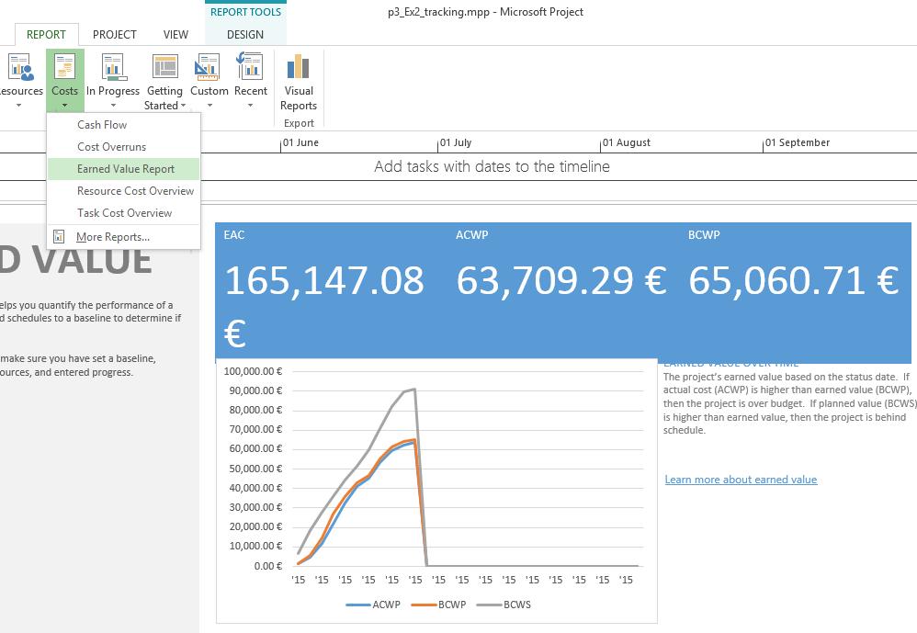Select Resource Cost Overview report
The height and width of the screenshot is (633, 917).
point(123,191)
